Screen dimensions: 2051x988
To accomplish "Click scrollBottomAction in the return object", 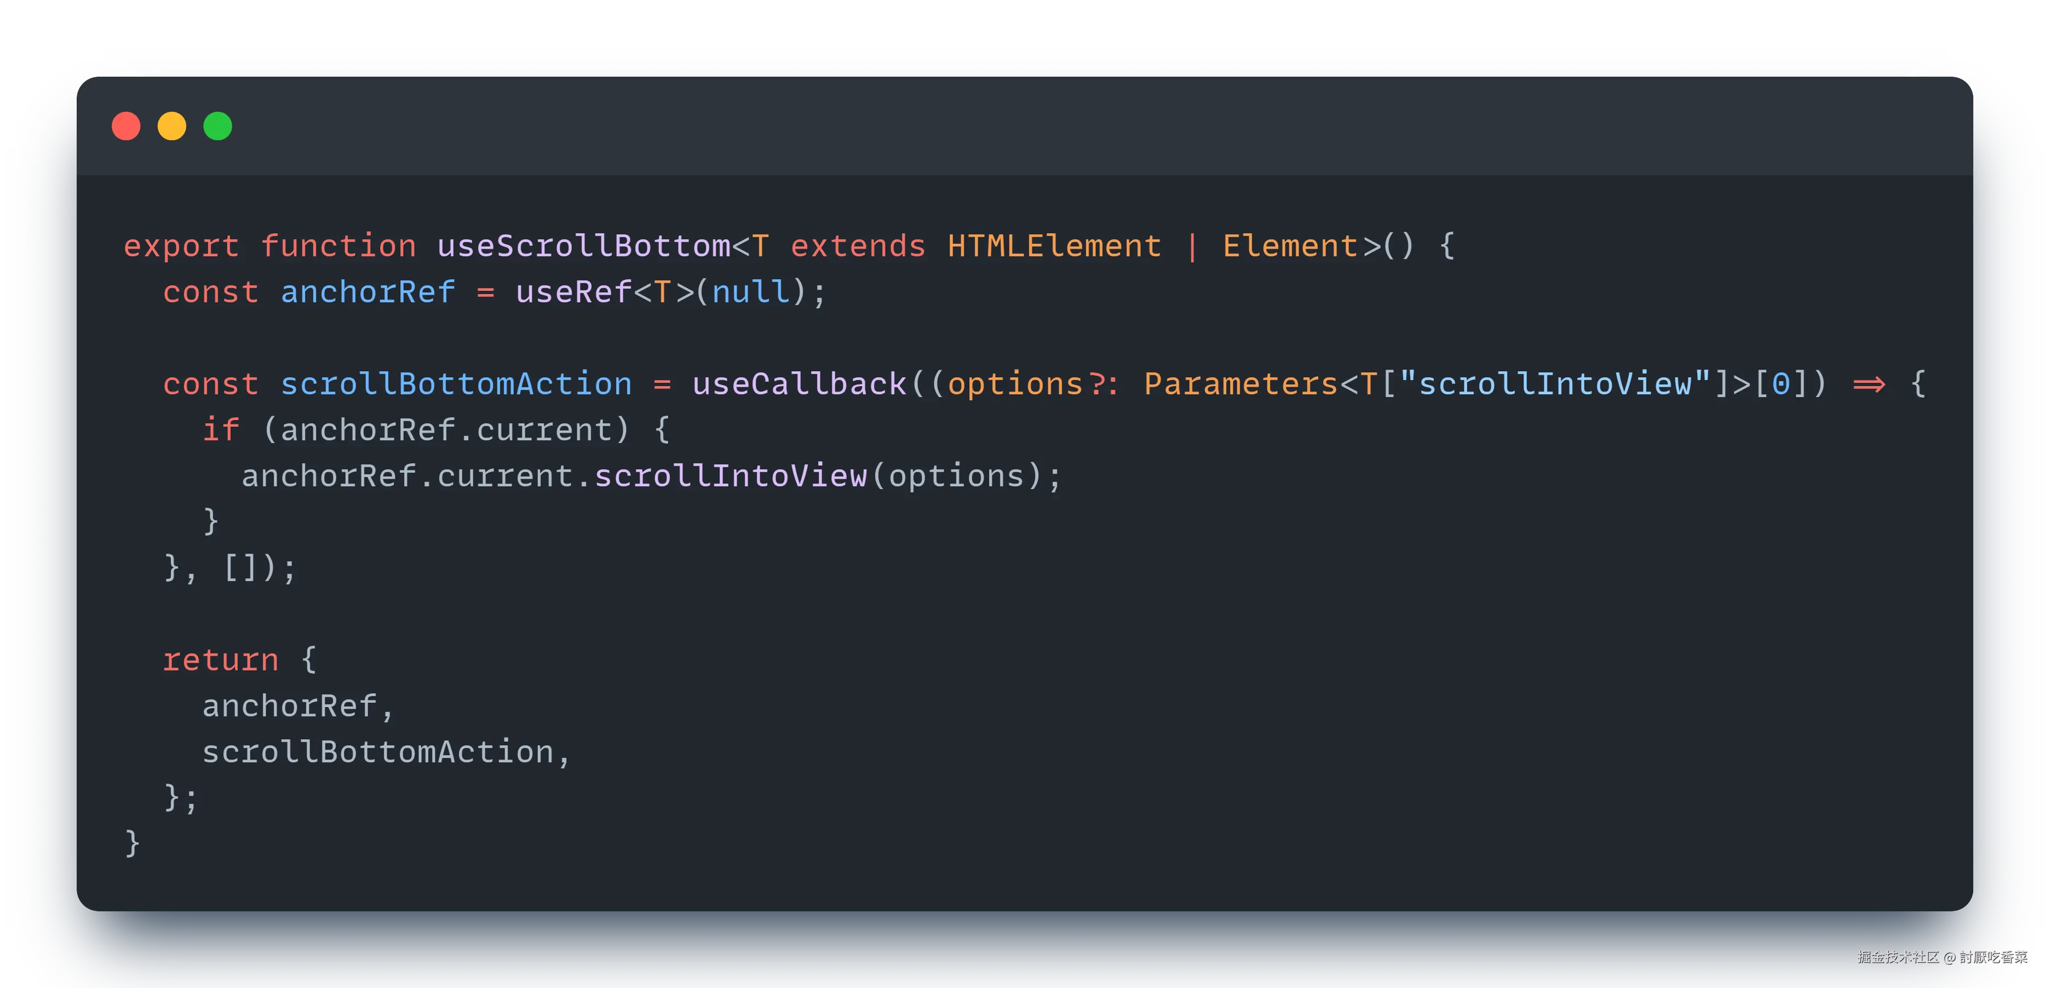I will [x=377, y=753].
